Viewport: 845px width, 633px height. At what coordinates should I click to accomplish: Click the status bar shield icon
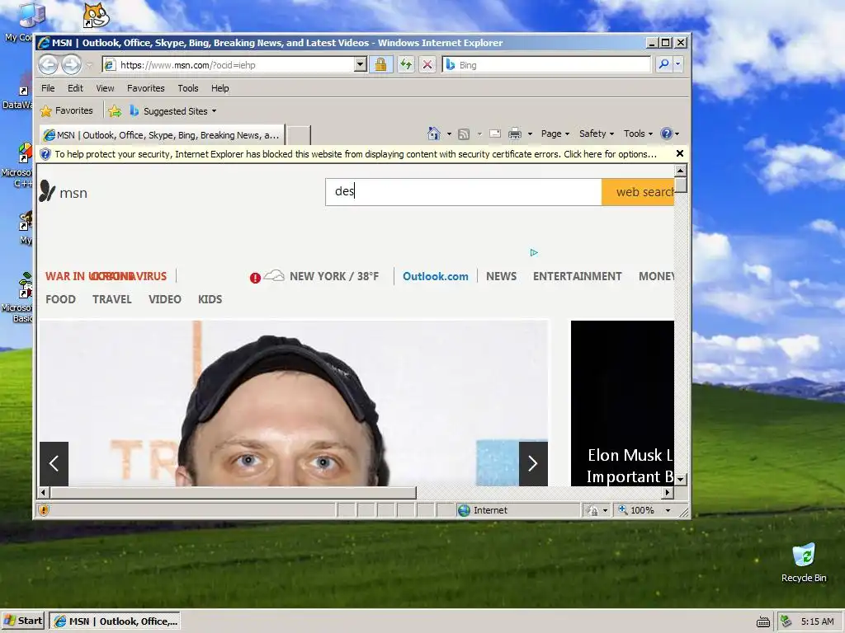pyautogui.click(x=45, y=509)
